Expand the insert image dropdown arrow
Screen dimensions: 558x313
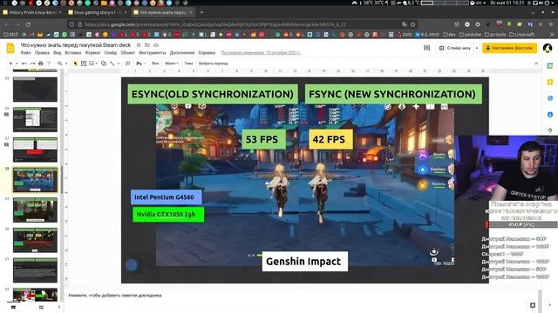[97, 63]
